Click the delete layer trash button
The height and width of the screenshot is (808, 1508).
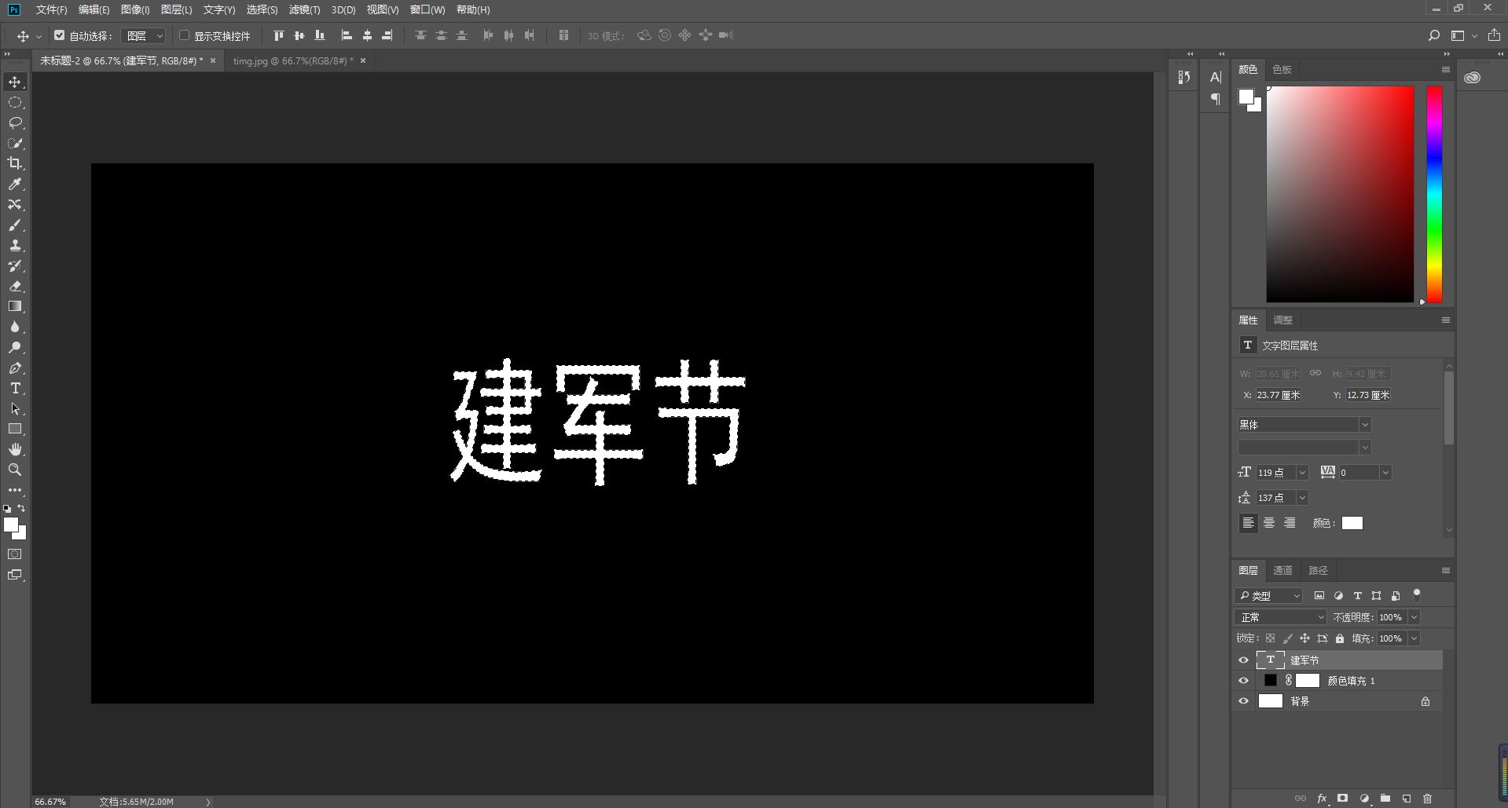click(1428, 799)
